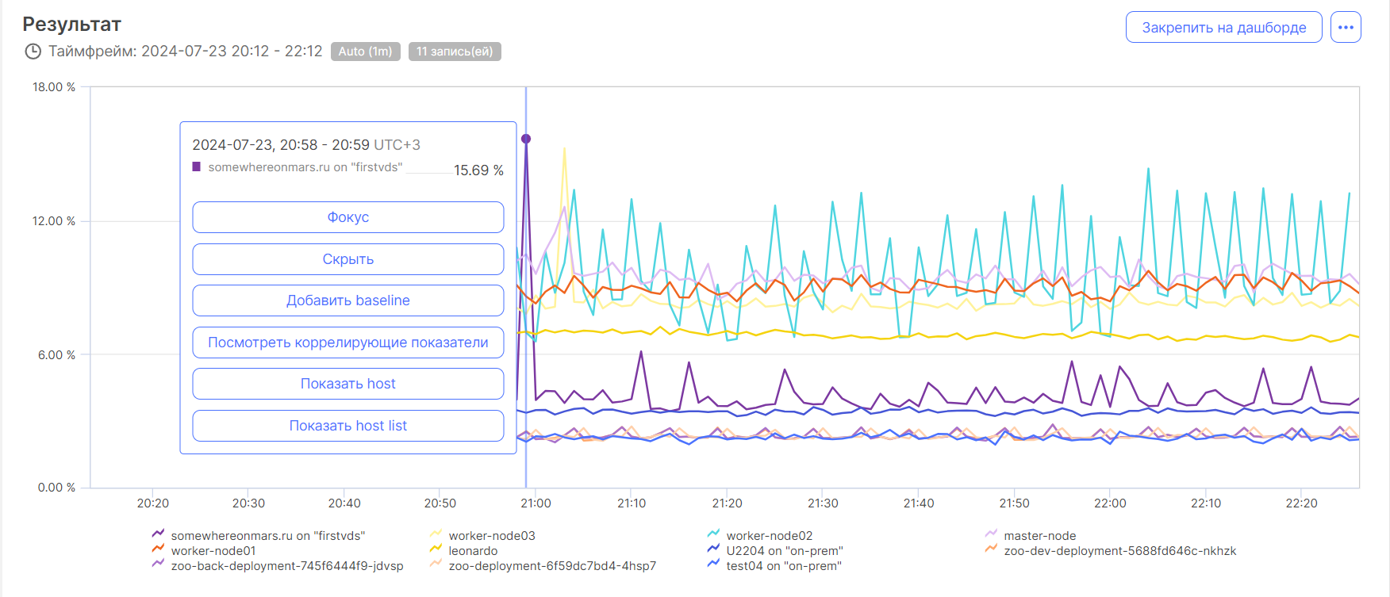Click the '11 запись(ей)' badge
This screenshot has width=1390, height=597.
point(455,52)
